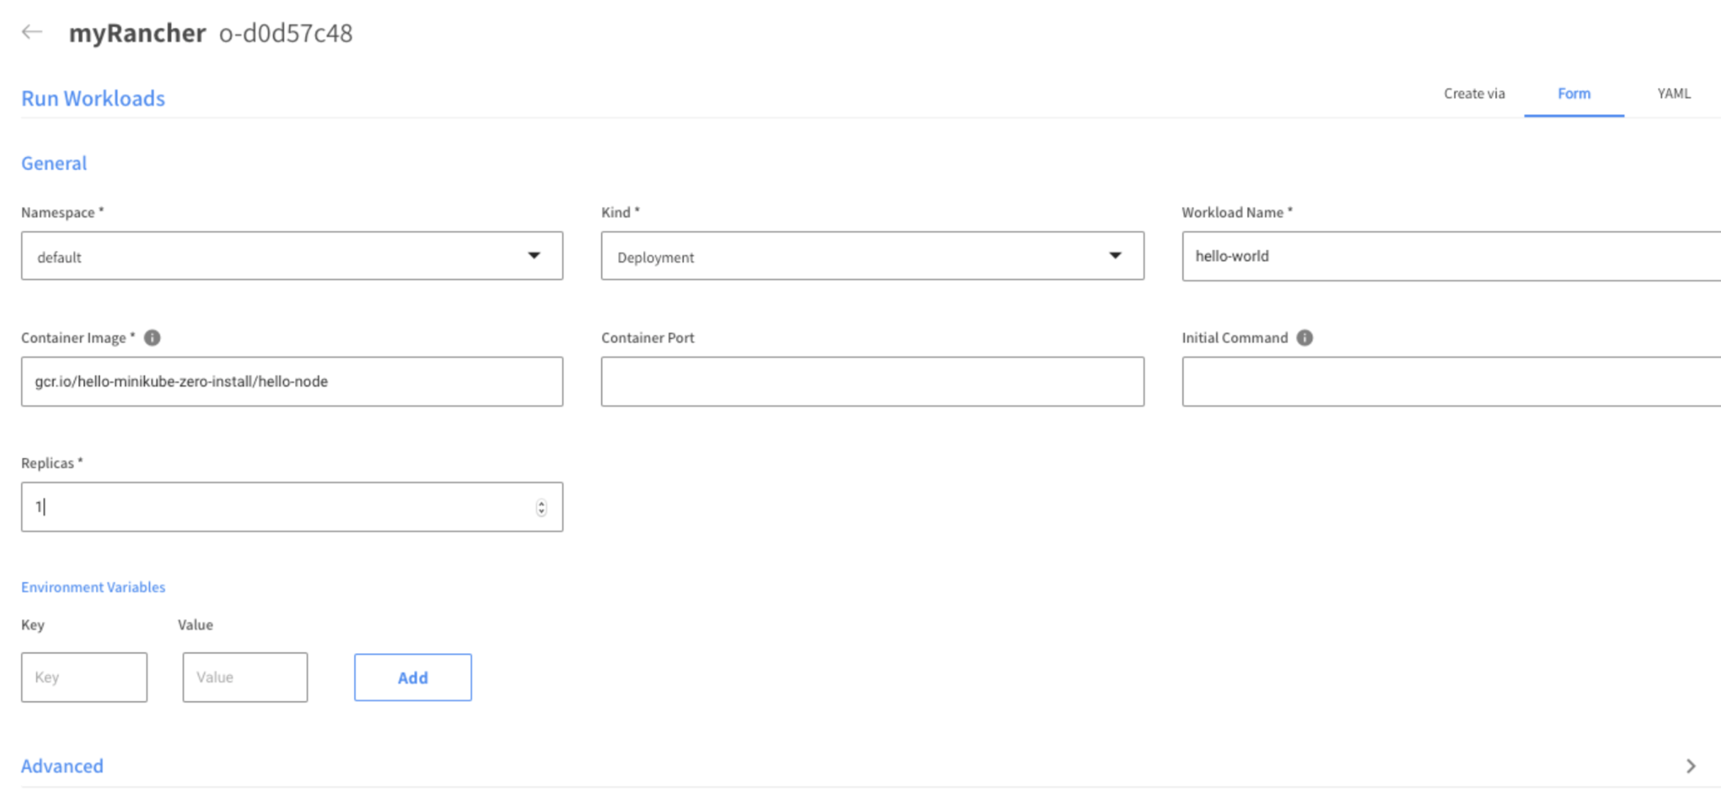
Task: Click the environment variable Key input
Action: (x=84, y=677)
